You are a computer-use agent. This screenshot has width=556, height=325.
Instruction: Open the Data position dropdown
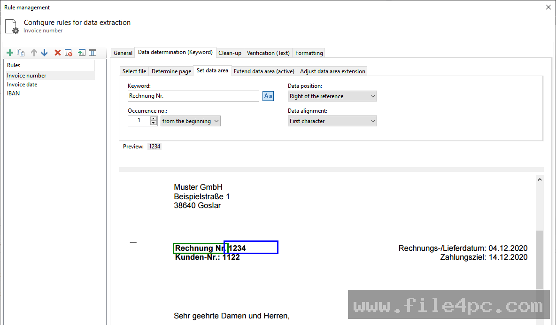(x=332, y=96)
